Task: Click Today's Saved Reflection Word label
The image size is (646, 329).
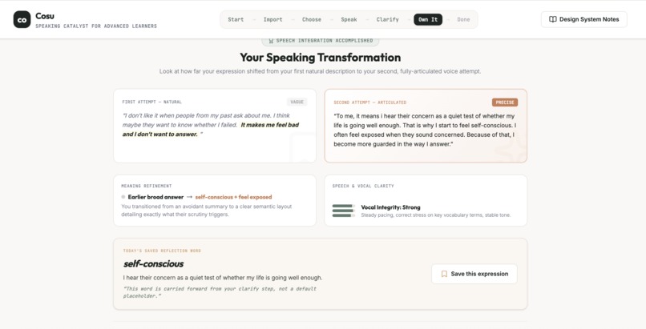Action: pos(162,251)
